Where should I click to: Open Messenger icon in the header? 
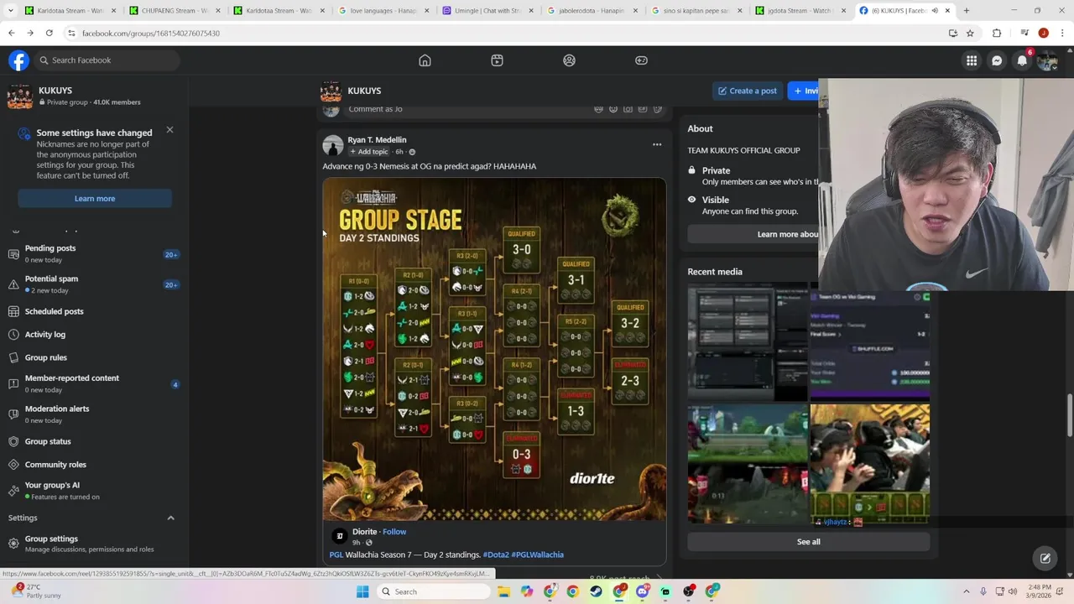(997, 60)
